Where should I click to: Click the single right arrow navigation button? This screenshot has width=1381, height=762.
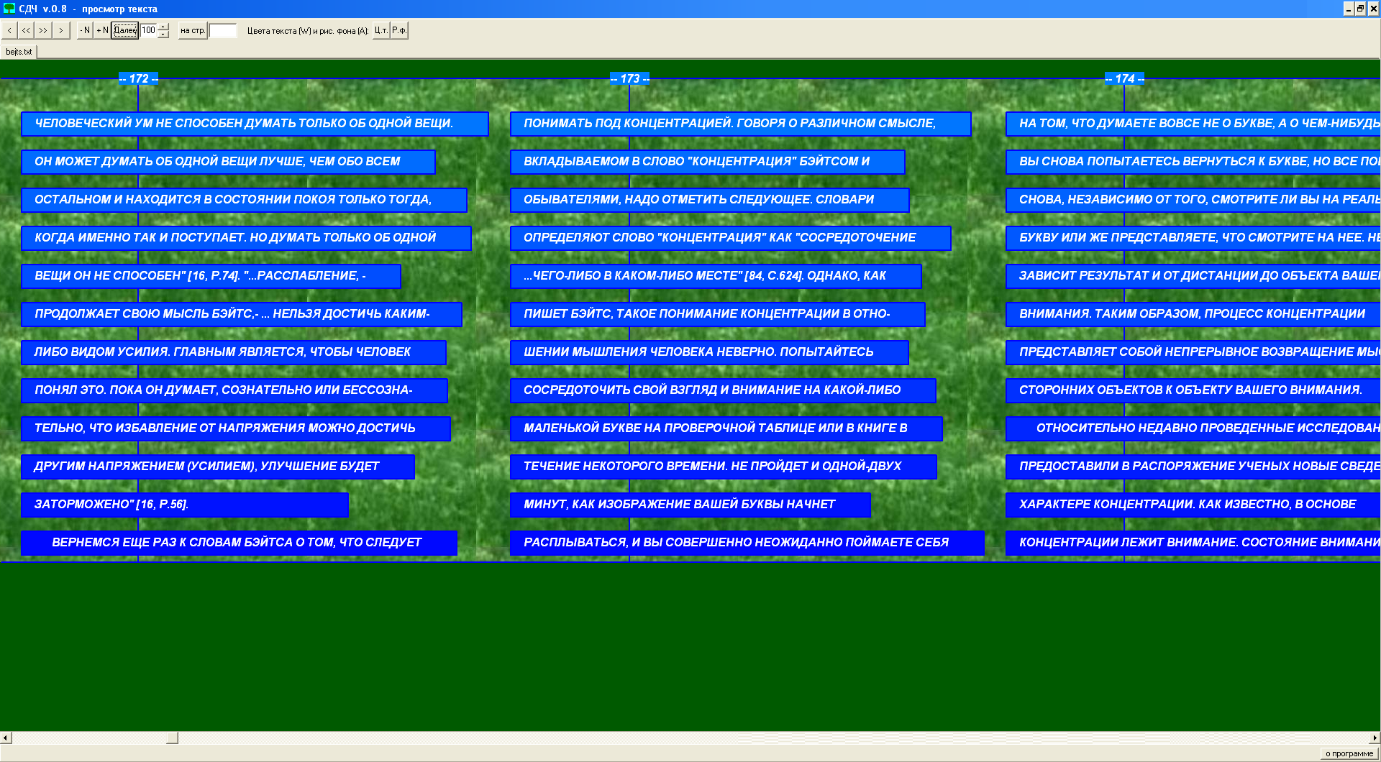[x=61, y=30]
